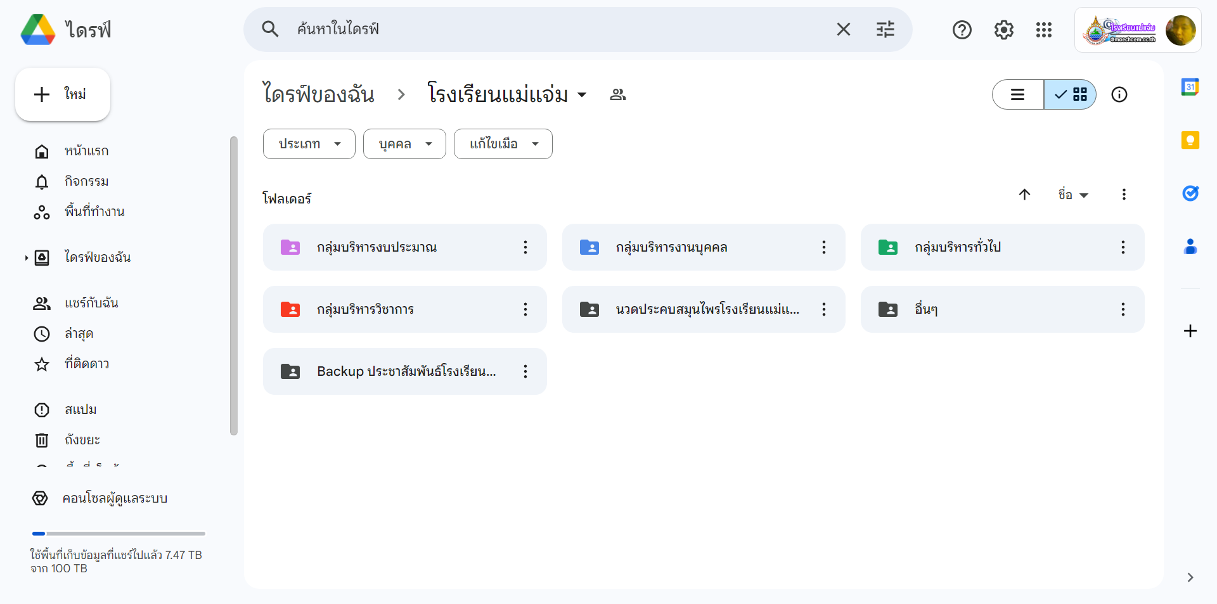
Task: Click the help question mark icon
Action: [x=962, y=30]
